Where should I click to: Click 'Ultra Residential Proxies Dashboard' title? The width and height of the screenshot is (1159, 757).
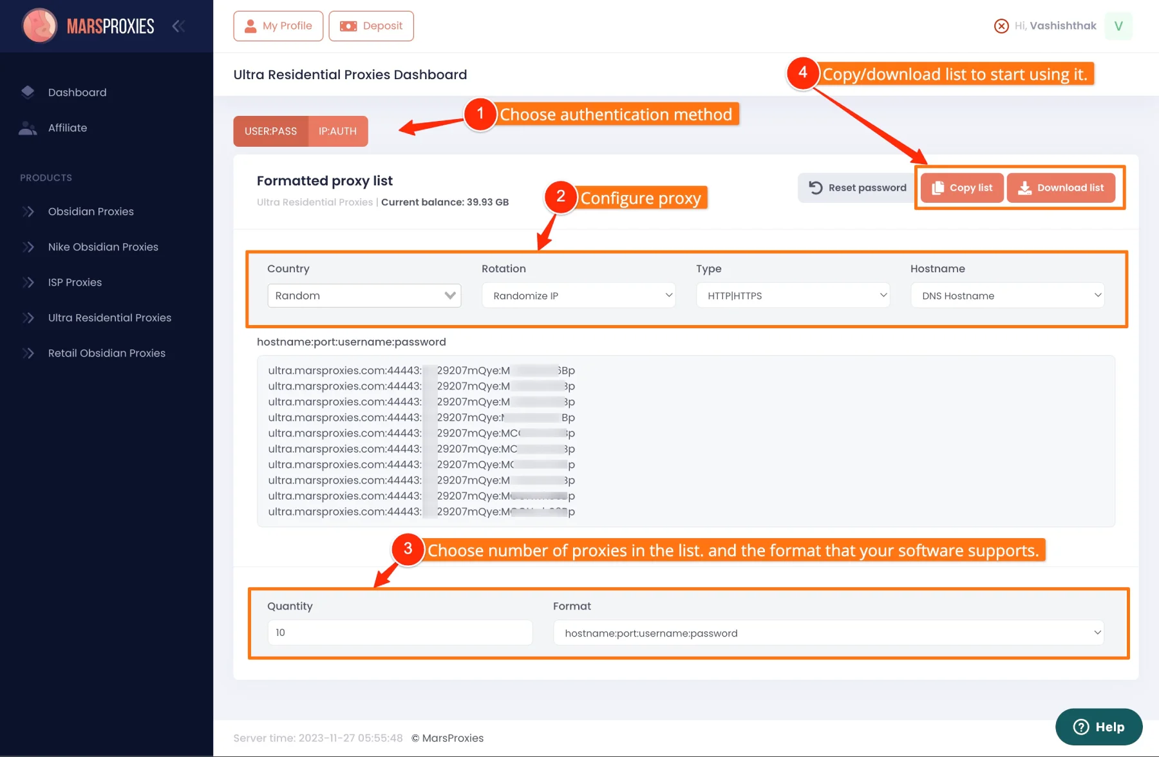pos(350,75)
